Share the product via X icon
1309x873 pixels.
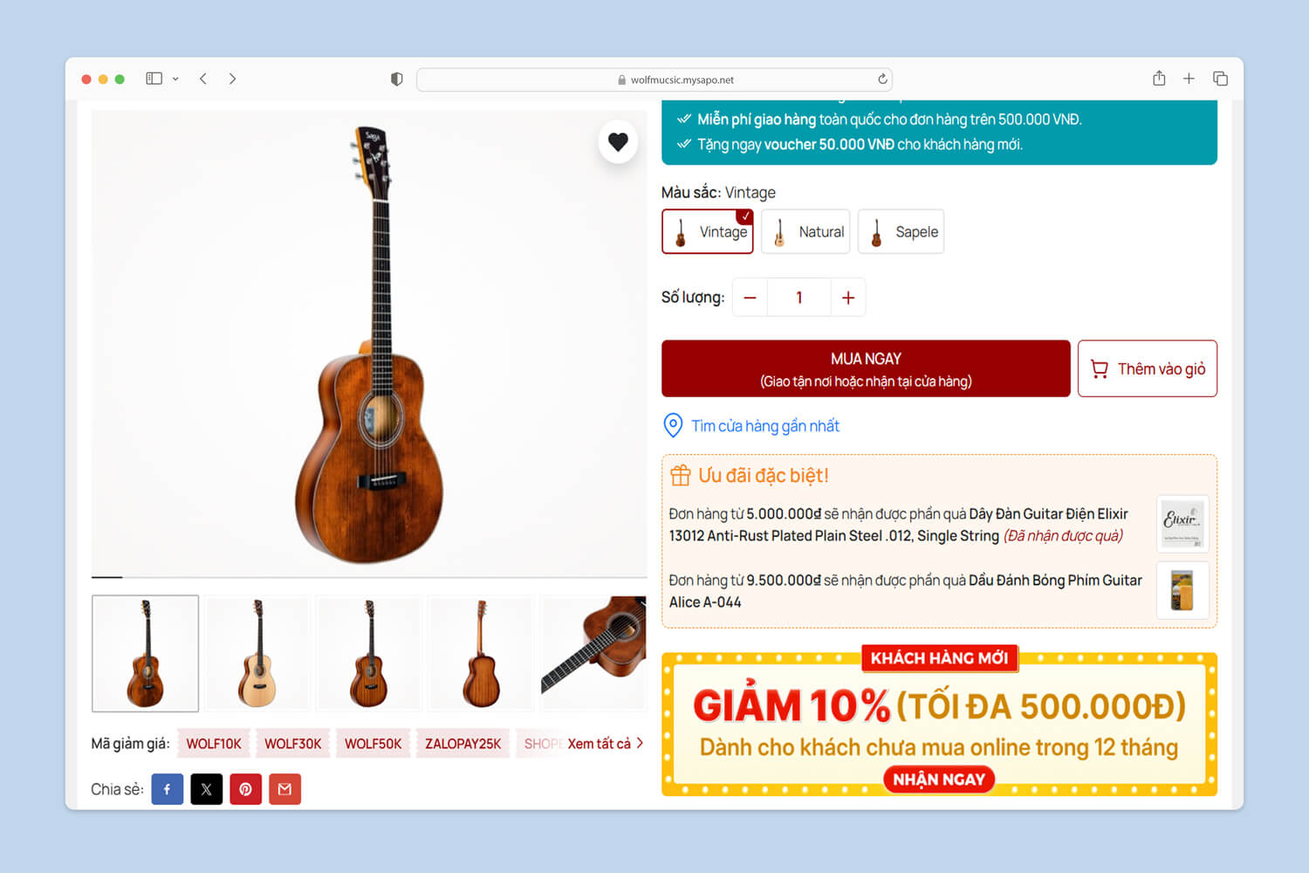pyautogui.click(x=207, y=789)
